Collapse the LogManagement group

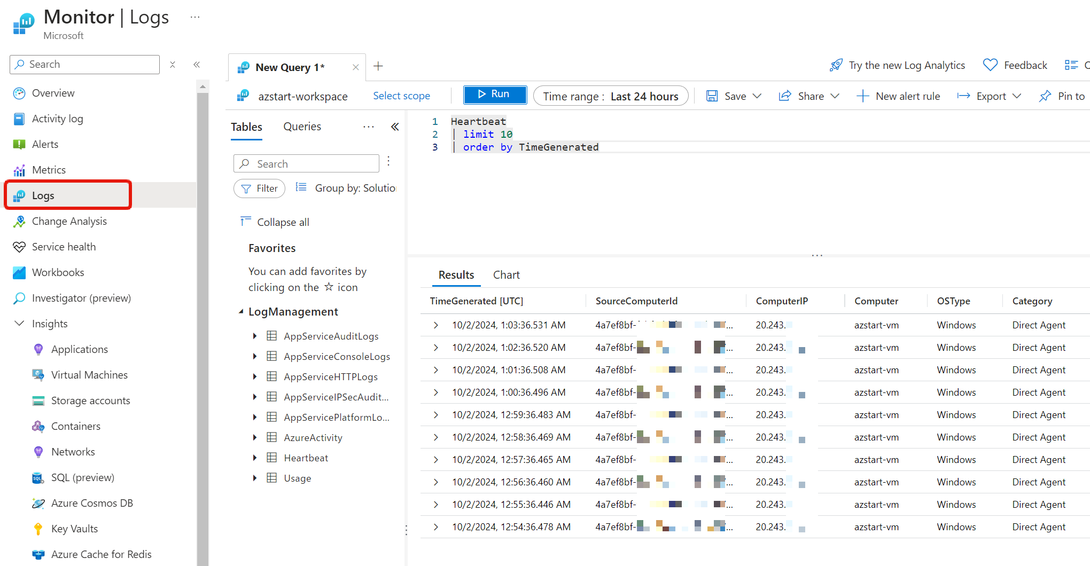(x=241, y=311)
